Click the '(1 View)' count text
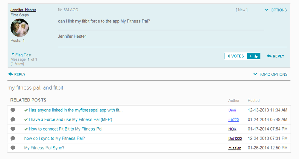The width and height of the screenshot is (299, 159). (x=17, y=64)
